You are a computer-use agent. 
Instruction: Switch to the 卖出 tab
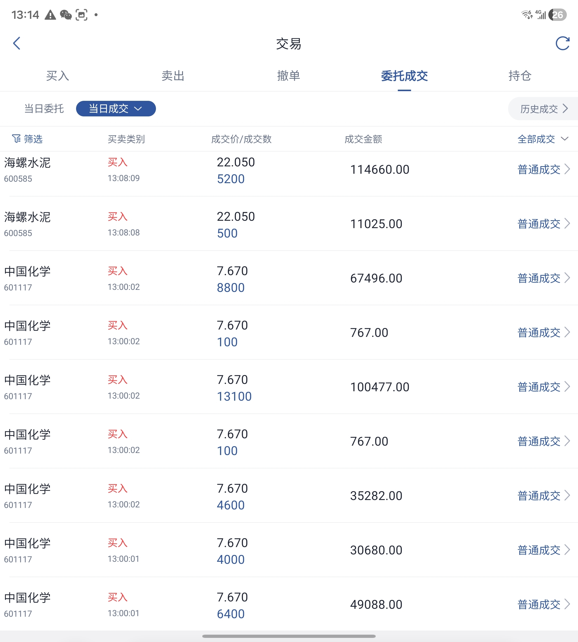click(173, 76)
